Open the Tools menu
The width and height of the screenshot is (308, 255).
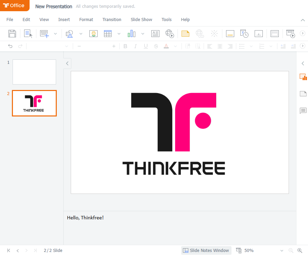167,20
